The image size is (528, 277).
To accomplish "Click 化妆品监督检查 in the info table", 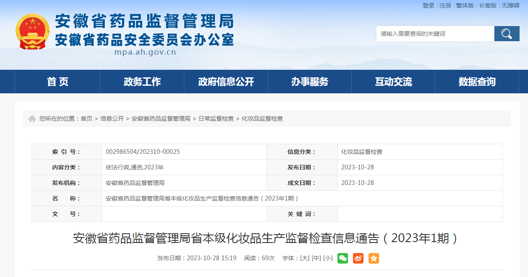I will pyautogui.click(x=362, y=152).
